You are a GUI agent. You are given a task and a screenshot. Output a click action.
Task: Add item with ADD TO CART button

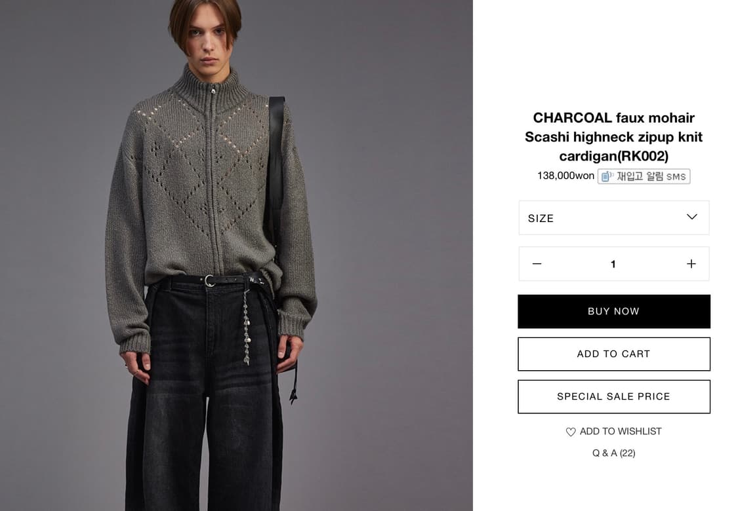coord(614,354)
